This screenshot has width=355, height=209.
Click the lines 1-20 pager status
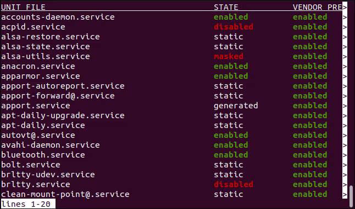coord(26,204)
